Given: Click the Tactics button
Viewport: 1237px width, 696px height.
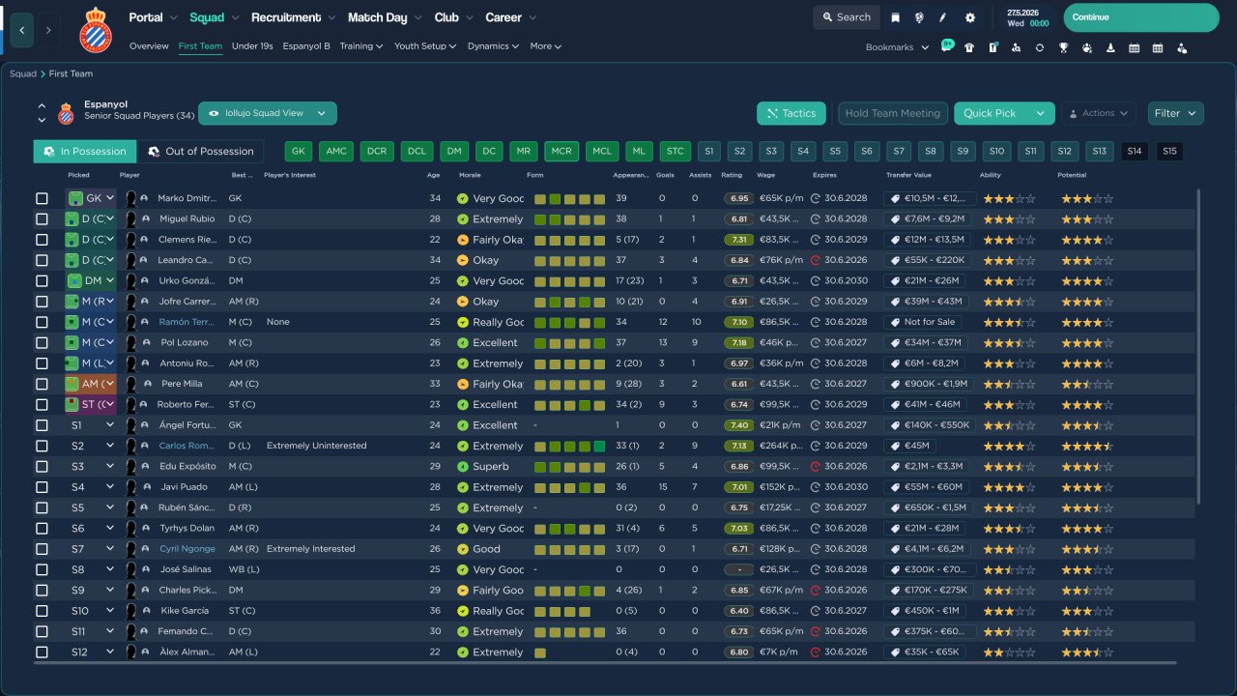Looking at the screenshot, I should tap(791, 113).
